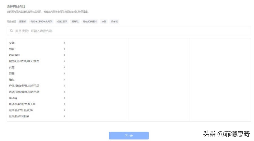Click the magnifier icon in category search
254x141 pixels.
point(11,31)
